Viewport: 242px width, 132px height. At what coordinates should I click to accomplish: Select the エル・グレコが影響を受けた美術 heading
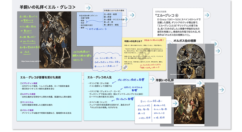41,77
